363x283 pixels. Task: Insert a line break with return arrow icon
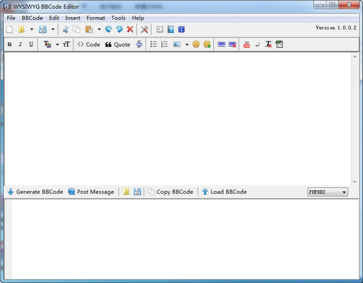pyautogui.click(x=258, y=45)
